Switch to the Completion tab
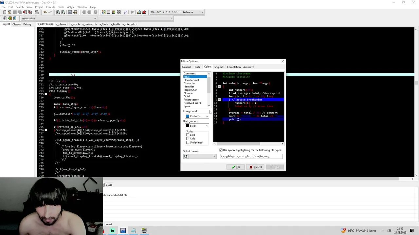The width and height of the screenshot is (419, 235). [x=234, y=67]
